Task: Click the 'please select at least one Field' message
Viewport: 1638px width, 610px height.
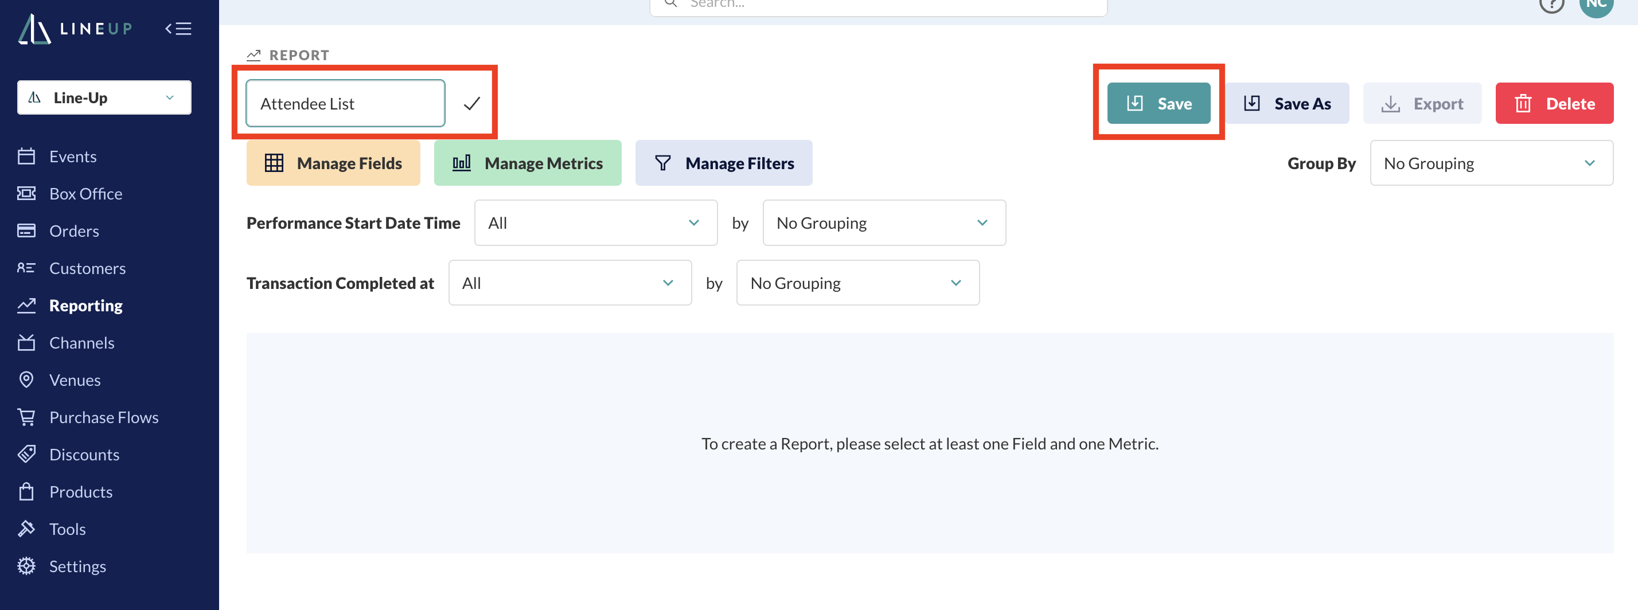Action: (930, 444)
